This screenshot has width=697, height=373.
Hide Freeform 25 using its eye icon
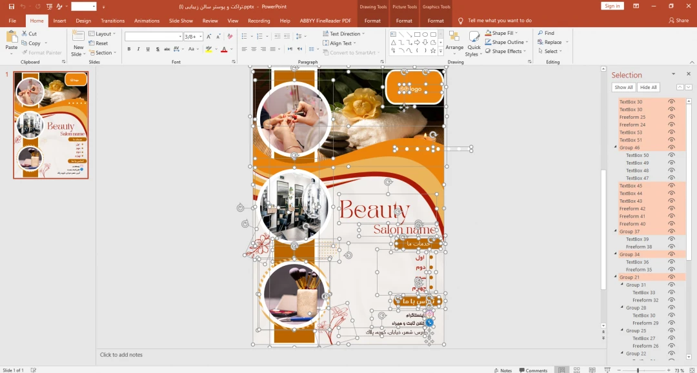click(x=671, y=117)
